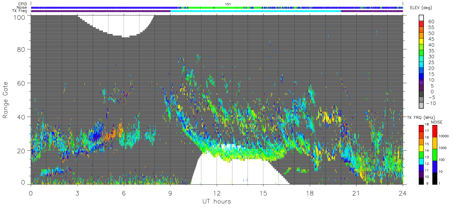Click the 9 tick on UT hours axis
453x209 pixels.
pyautogui.click(x=170, y=193)
